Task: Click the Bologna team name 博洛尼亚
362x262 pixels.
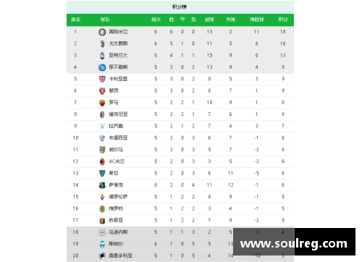Action: (x=118, y=114)
